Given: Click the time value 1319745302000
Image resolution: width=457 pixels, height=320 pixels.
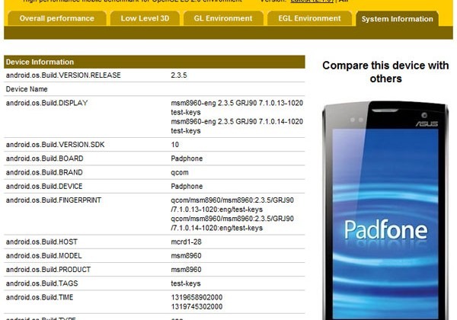Looking at the screenshot, I should (x=197, y=307).
